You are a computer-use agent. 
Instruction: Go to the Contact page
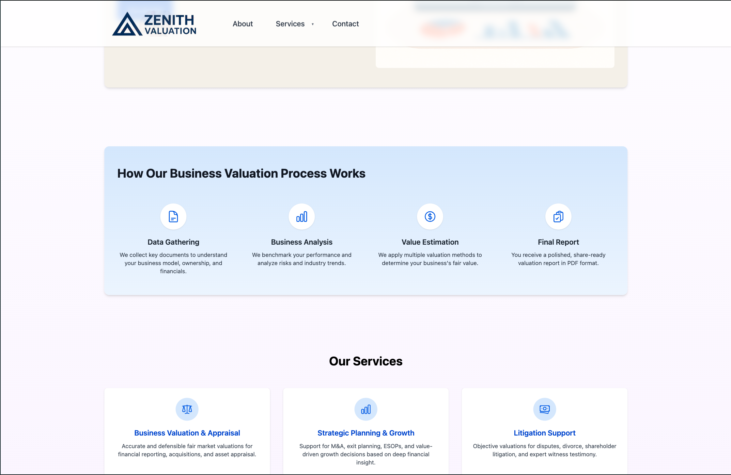point(345,24)
